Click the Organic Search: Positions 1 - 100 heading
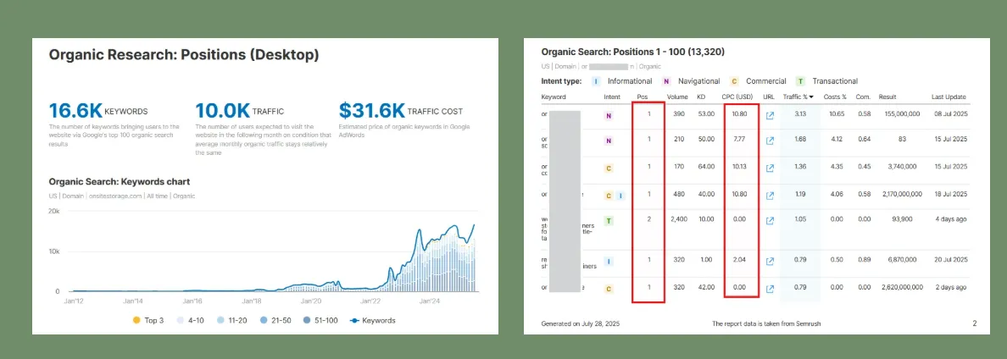The height and width of the screenshot is (359, 1007). point(632,52)
